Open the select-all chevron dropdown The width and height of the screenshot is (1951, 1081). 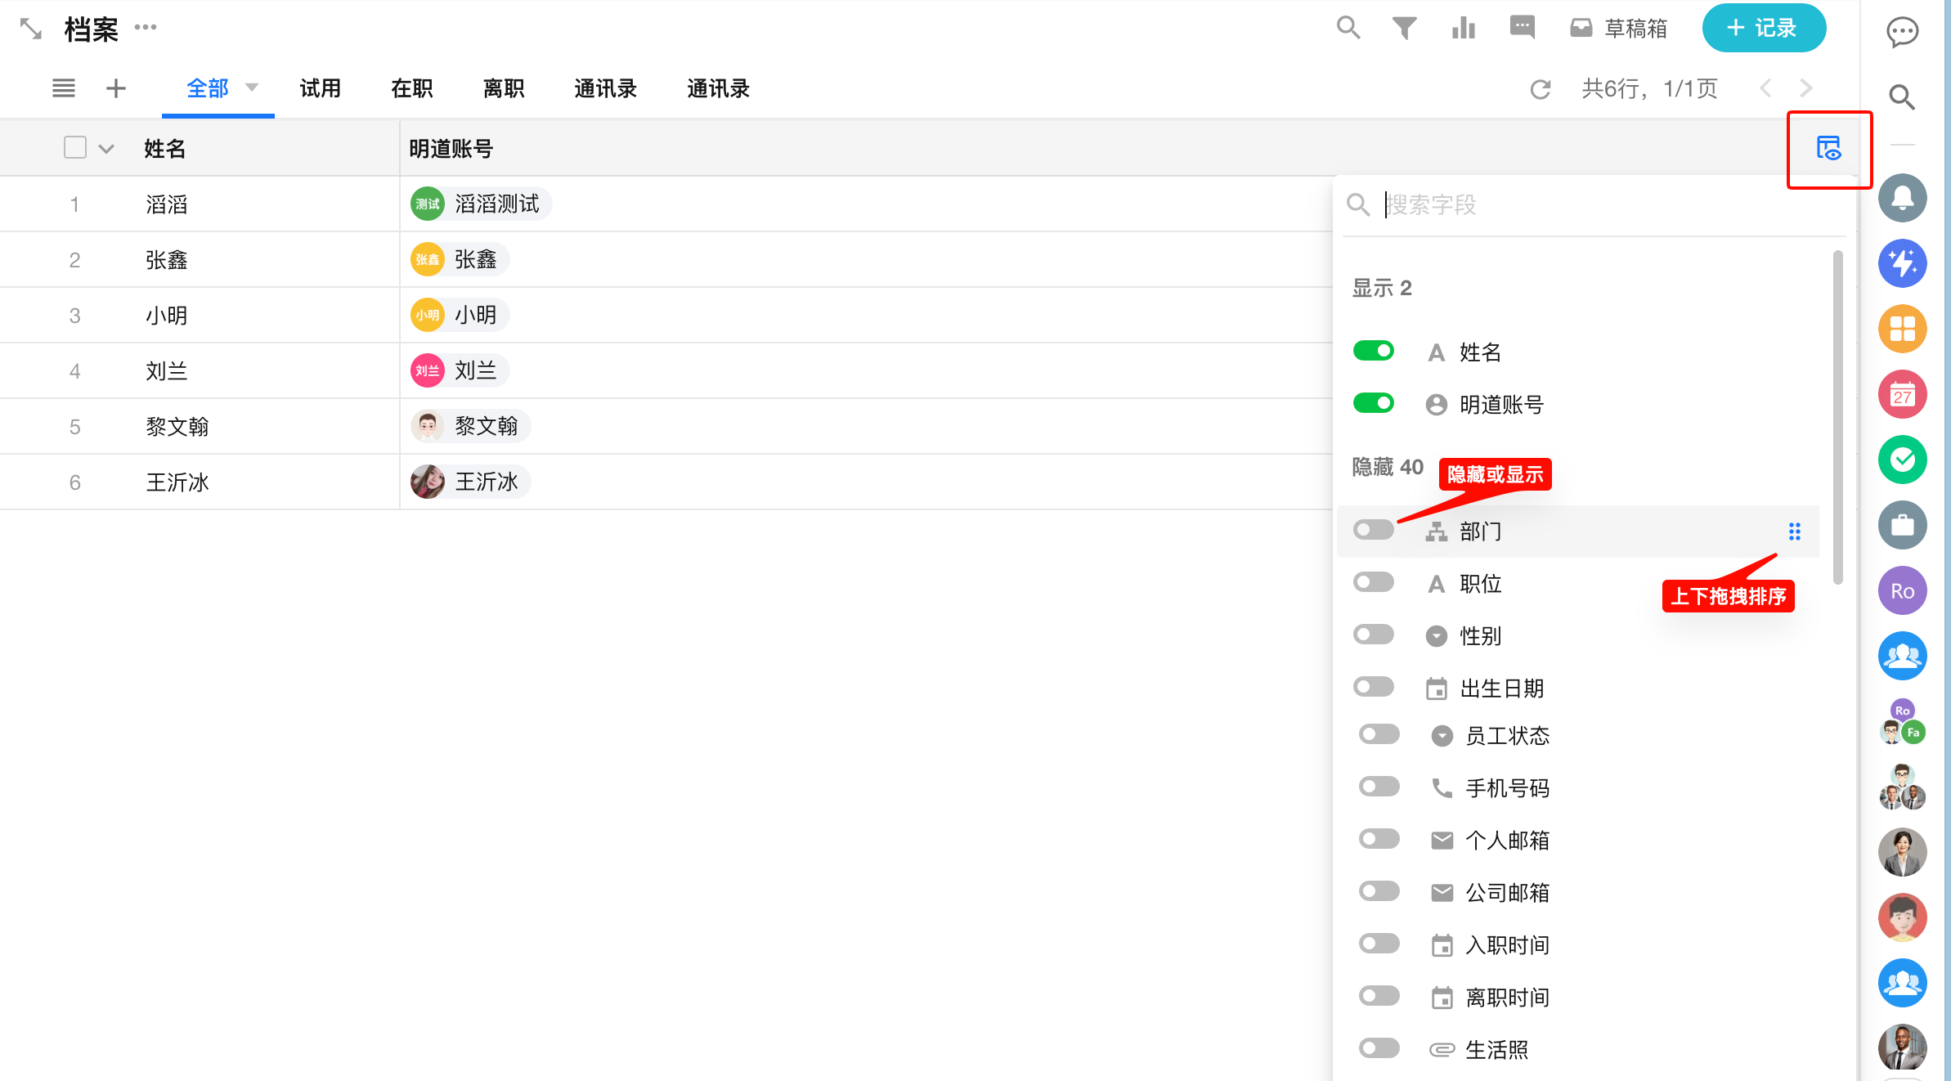(106, 149)
